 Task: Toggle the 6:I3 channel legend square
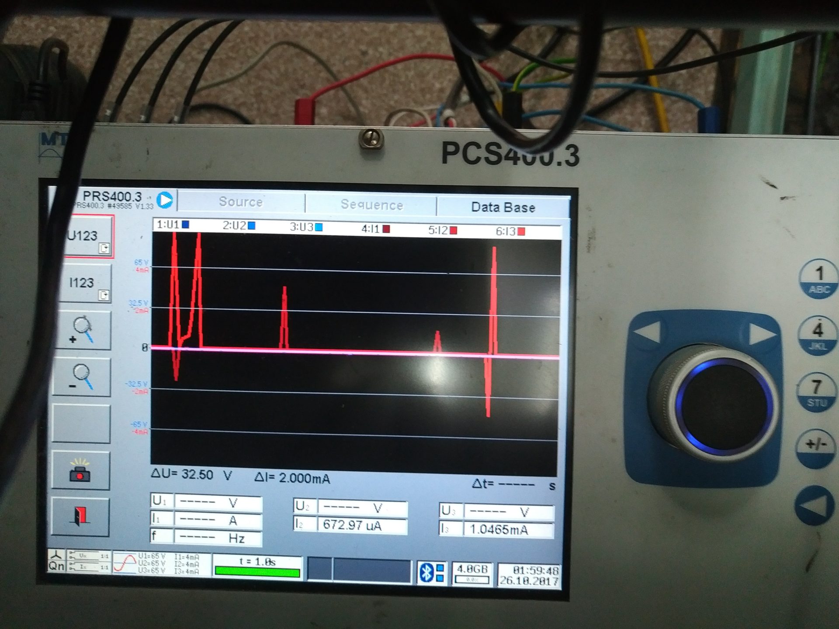[x=521, y=232]
